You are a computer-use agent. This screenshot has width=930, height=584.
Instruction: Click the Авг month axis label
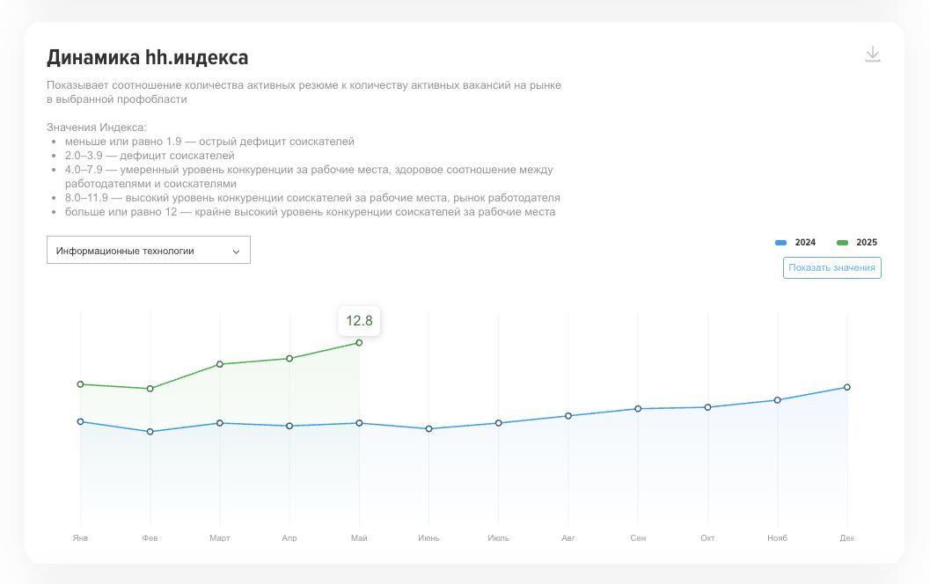coord(568,537)
